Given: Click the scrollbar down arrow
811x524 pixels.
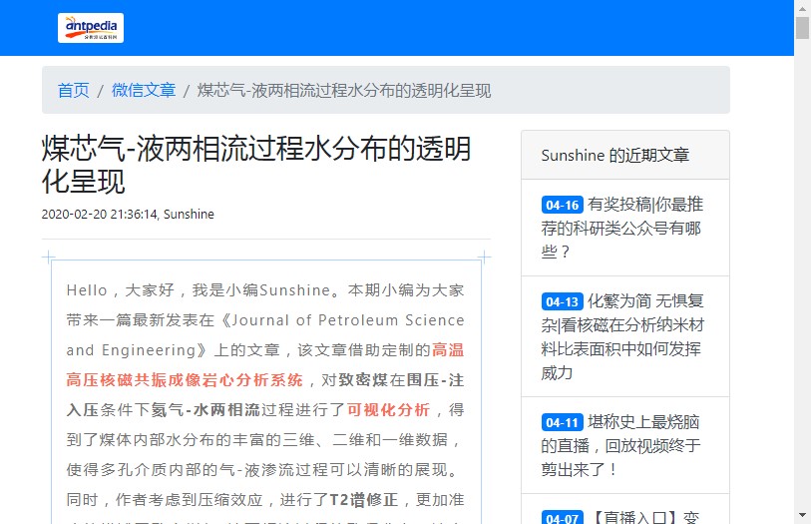Looking at the screenshot, I should point(802,515).
